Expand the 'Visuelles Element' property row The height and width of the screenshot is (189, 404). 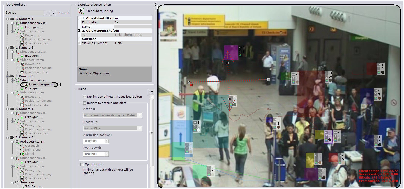[79, 43]
